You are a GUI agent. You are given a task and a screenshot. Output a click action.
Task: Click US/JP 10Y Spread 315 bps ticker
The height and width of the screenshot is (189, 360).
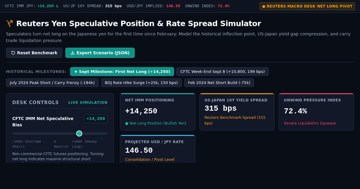tap(92, 6)
